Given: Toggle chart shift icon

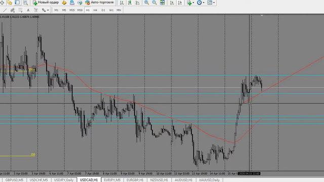Looking at the screenshot, I should (180, 3).
